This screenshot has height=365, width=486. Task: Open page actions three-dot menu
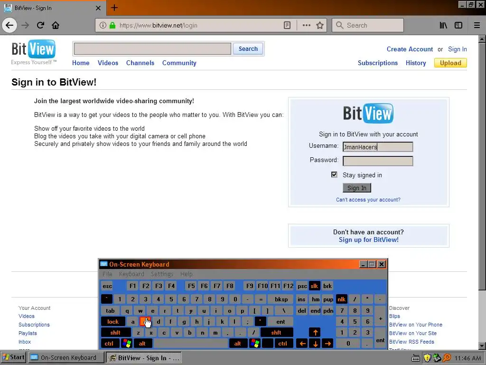click(x=306, y=25)
